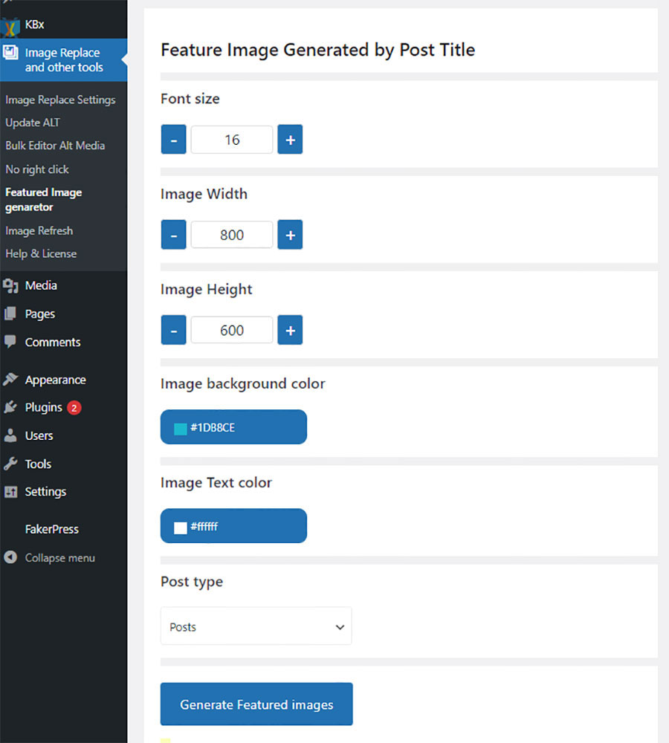
Task: Open Help & License link
Action: point(41,253)
